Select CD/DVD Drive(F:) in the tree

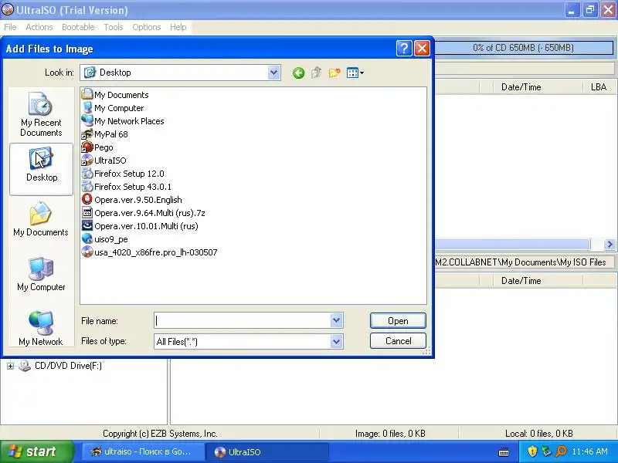[x=68, y=366]
